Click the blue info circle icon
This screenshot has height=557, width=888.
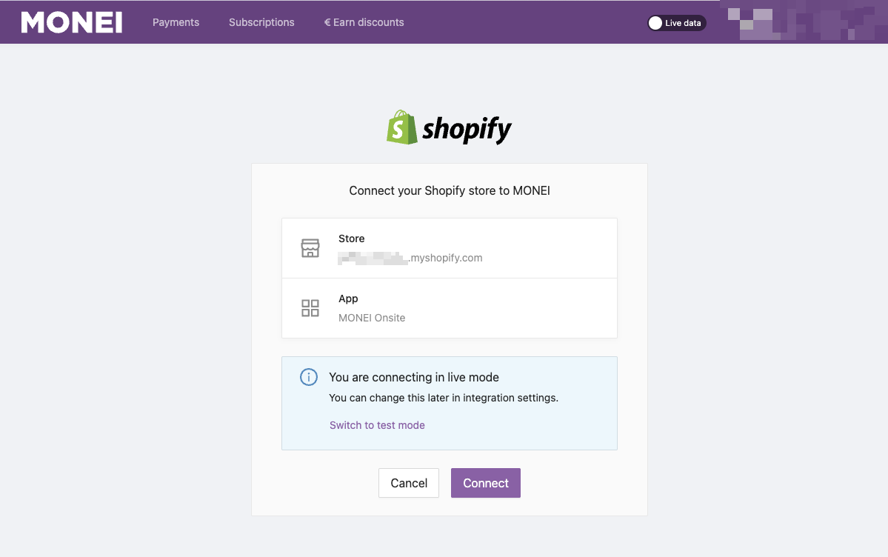[308, 377]
